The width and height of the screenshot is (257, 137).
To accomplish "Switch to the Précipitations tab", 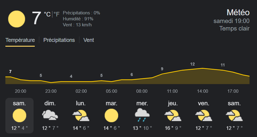I will [x=59, y=40].
